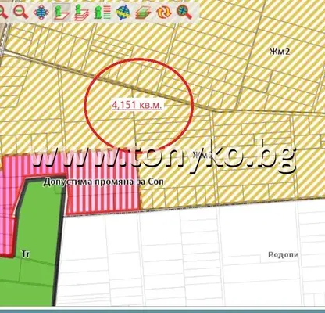The image size is (325, 313).
Task: Click the 4,151 кв.м. area link
Action: tap(137, 105)
